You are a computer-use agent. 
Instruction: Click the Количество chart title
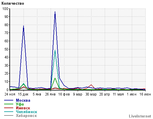(x=13, y=4)
